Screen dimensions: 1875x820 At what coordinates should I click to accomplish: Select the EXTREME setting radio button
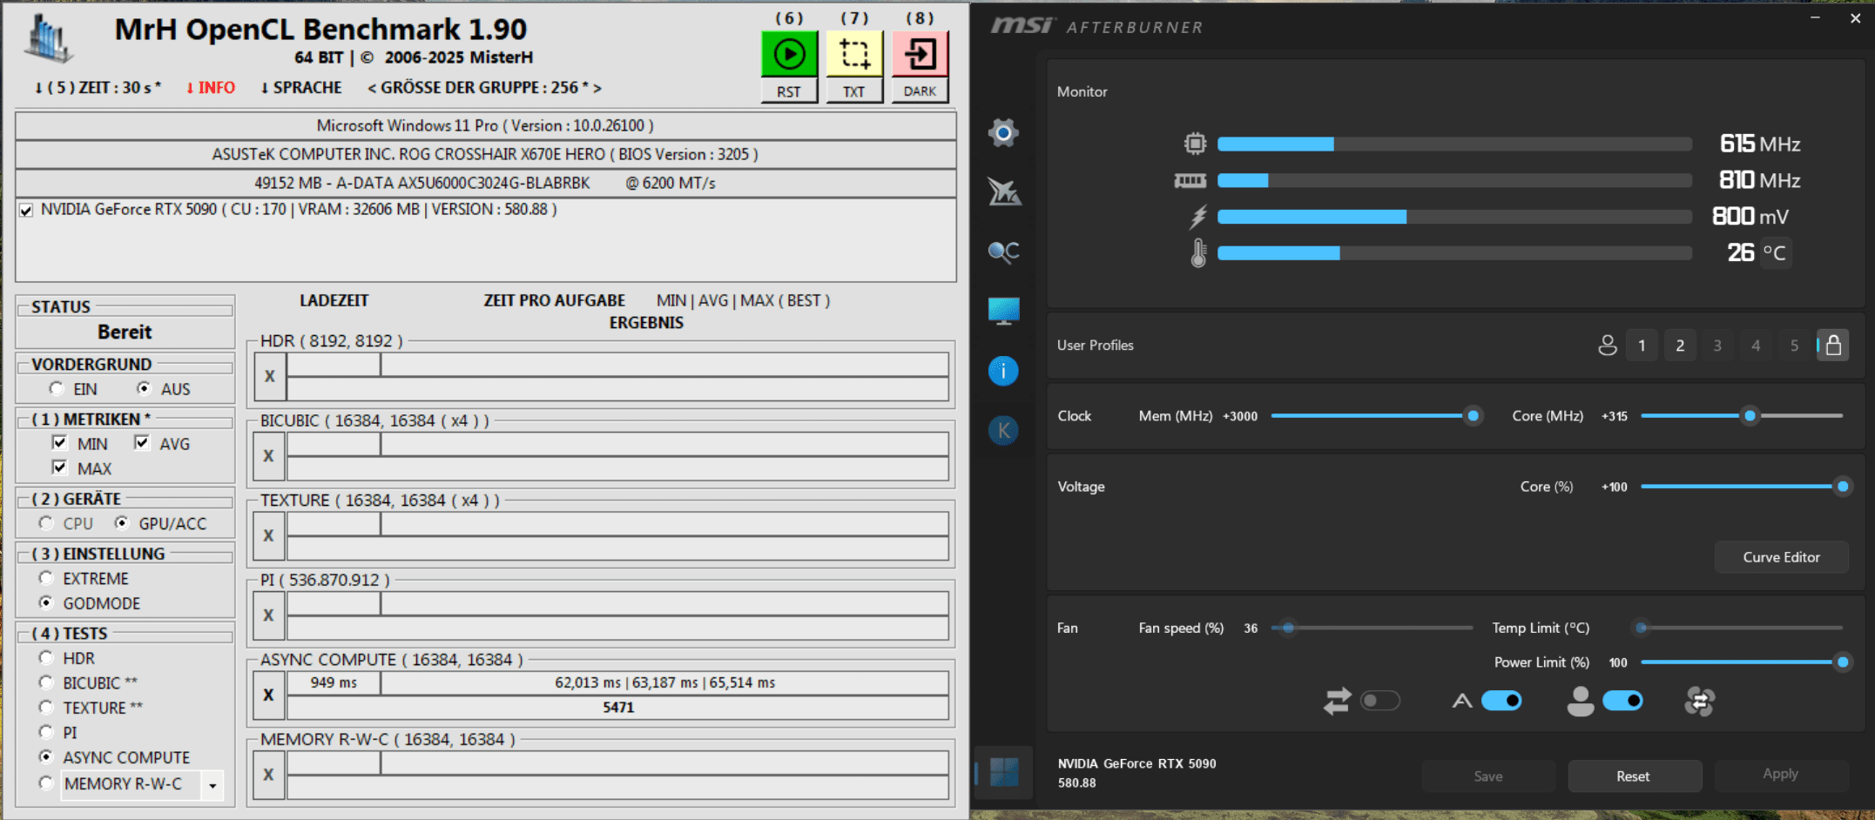(46, 578)
